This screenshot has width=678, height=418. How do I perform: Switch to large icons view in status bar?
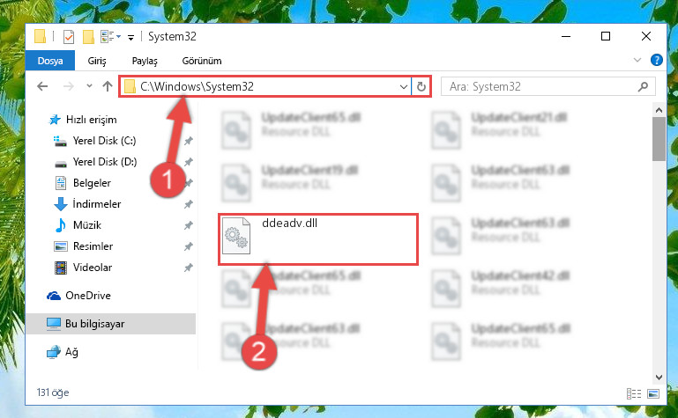pos(653,393)
